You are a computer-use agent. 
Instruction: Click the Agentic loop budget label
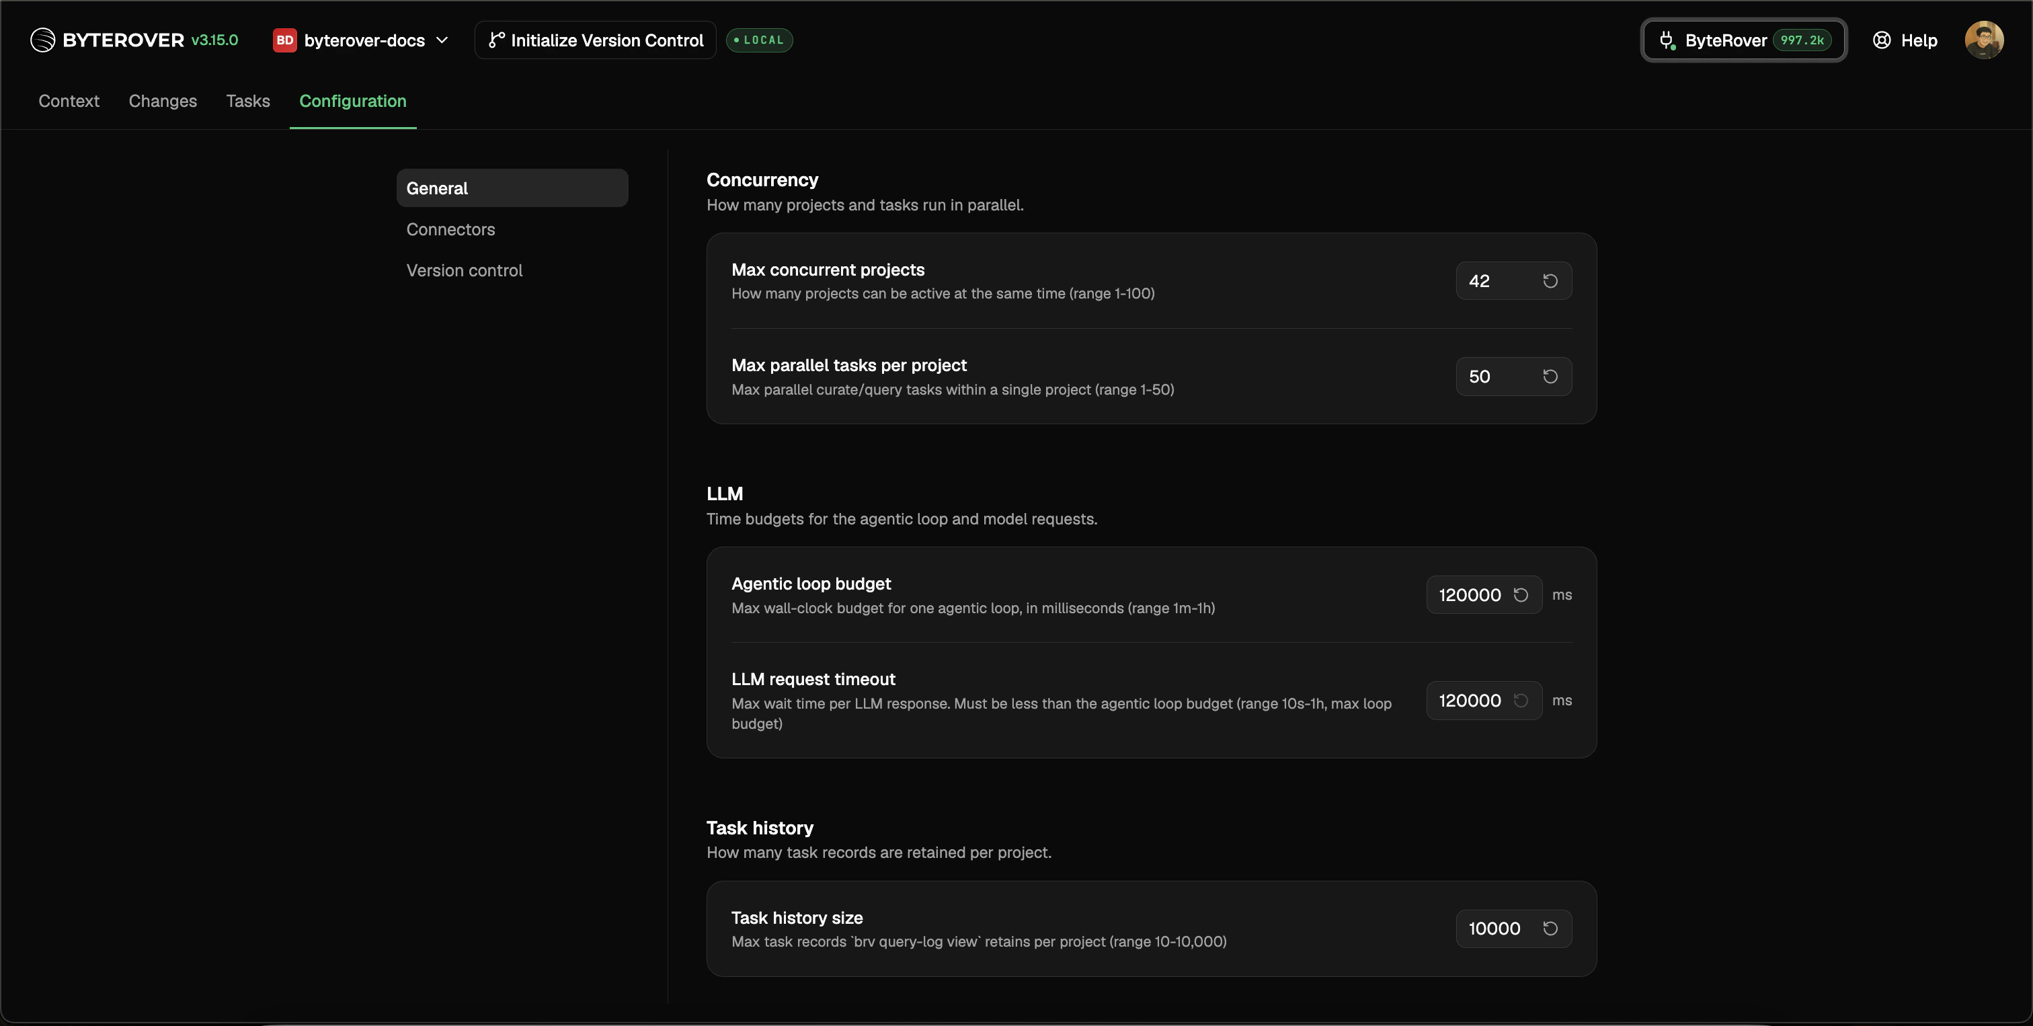[x=811, y=584]
